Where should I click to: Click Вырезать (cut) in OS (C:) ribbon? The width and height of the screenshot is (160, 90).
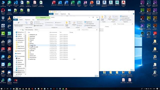click(37, 22)
